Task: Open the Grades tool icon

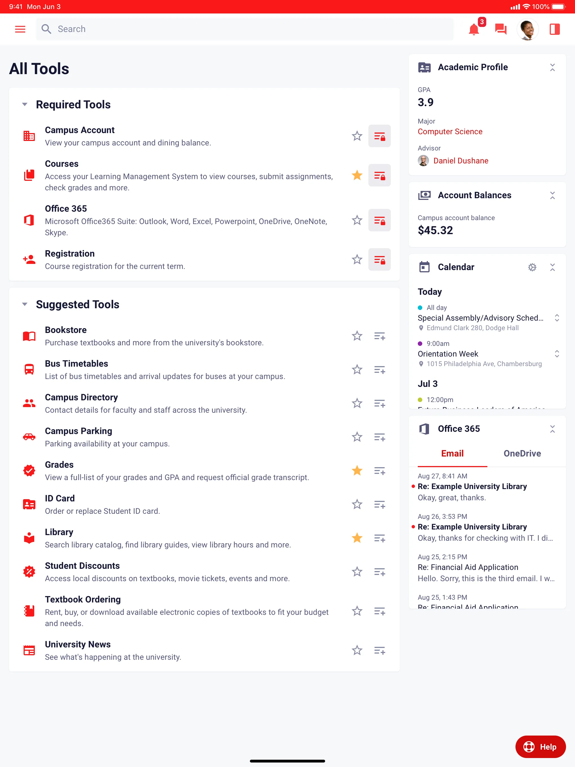Action: (28, 471)
